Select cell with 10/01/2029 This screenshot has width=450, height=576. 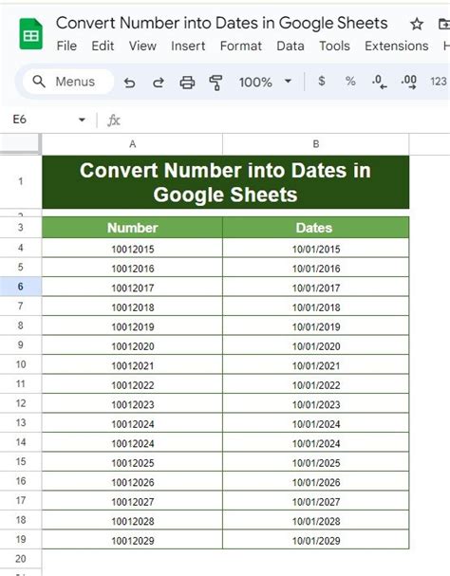[x=316, y=540]
